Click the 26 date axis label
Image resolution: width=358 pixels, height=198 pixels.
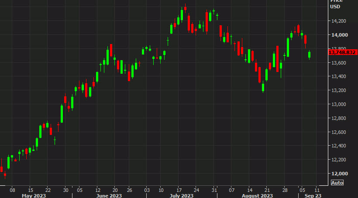129,190
